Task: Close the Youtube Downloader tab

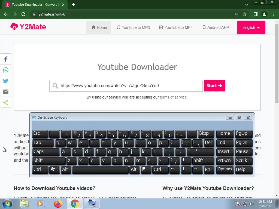Action: (x=63, y=5)
